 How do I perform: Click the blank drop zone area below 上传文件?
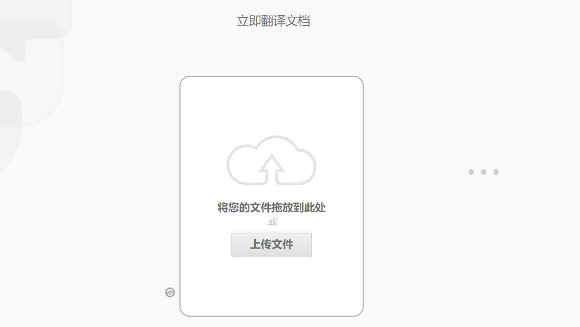(272, 285)
